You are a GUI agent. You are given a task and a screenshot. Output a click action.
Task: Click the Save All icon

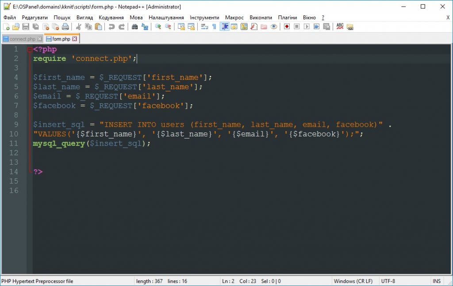(x=36, y=27)
